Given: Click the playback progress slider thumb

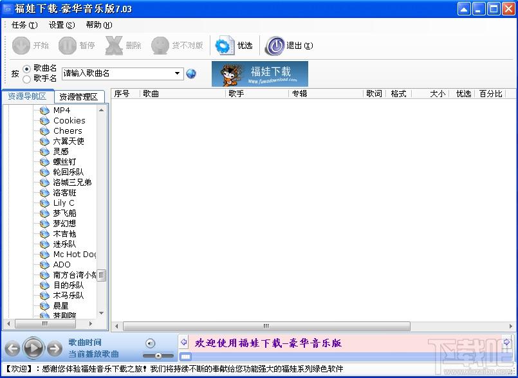Looking at the screenshot, I should [x=186, y=357].
